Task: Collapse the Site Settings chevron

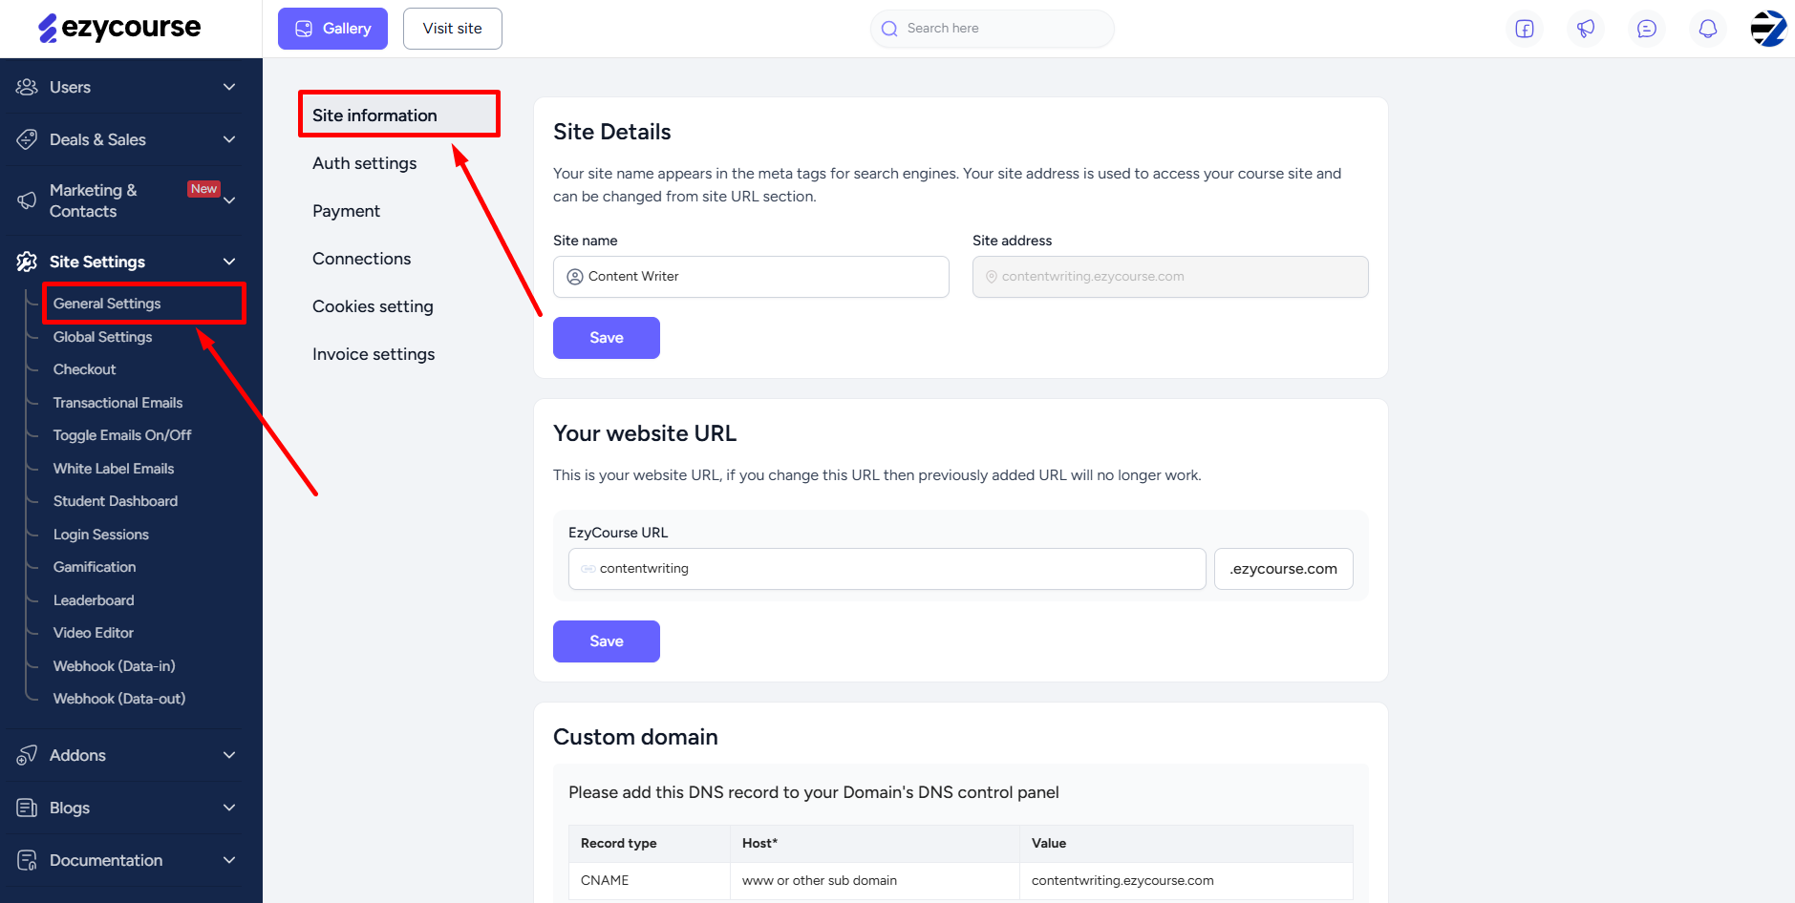Action: (x=229, y=262)
